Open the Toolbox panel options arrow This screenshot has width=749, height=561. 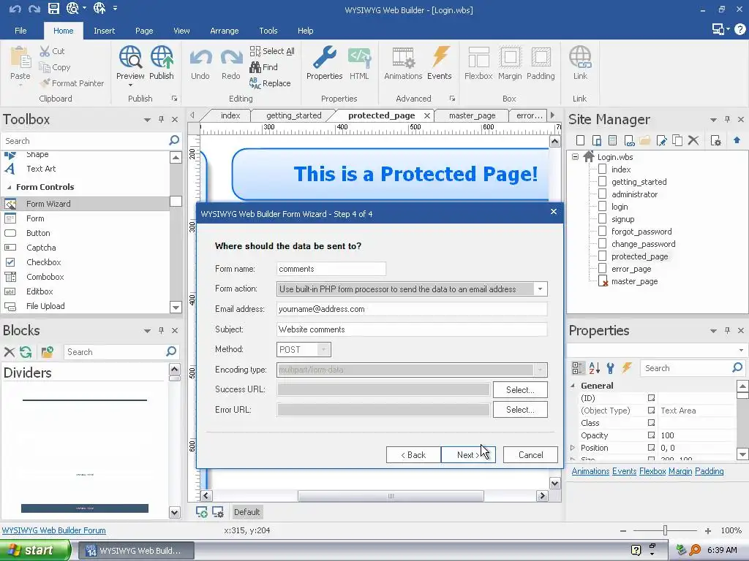pos(147,120)
